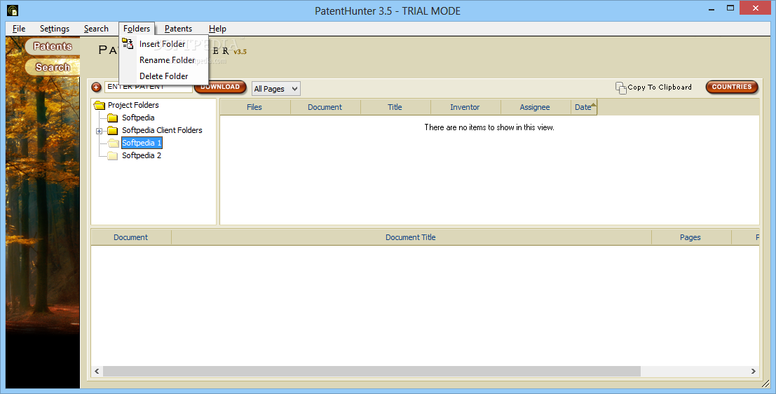Close the open Folders menu

click(x=137, y=29)
